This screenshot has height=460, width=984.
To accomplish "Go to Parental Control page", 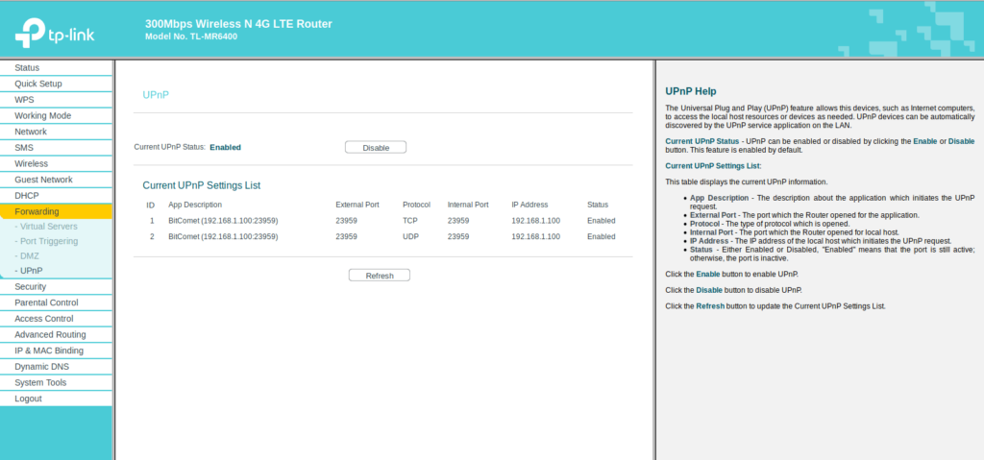I will point(46,303).
